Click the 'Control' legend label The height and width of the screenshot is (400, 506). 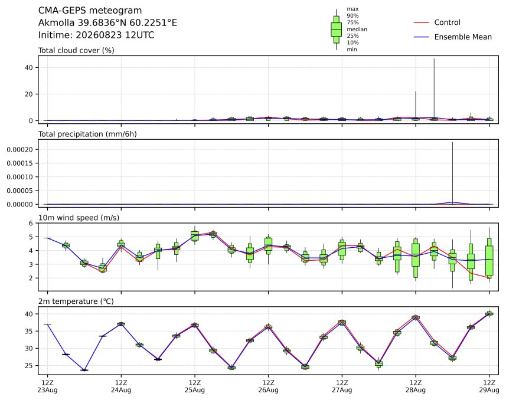click(448, 22)
